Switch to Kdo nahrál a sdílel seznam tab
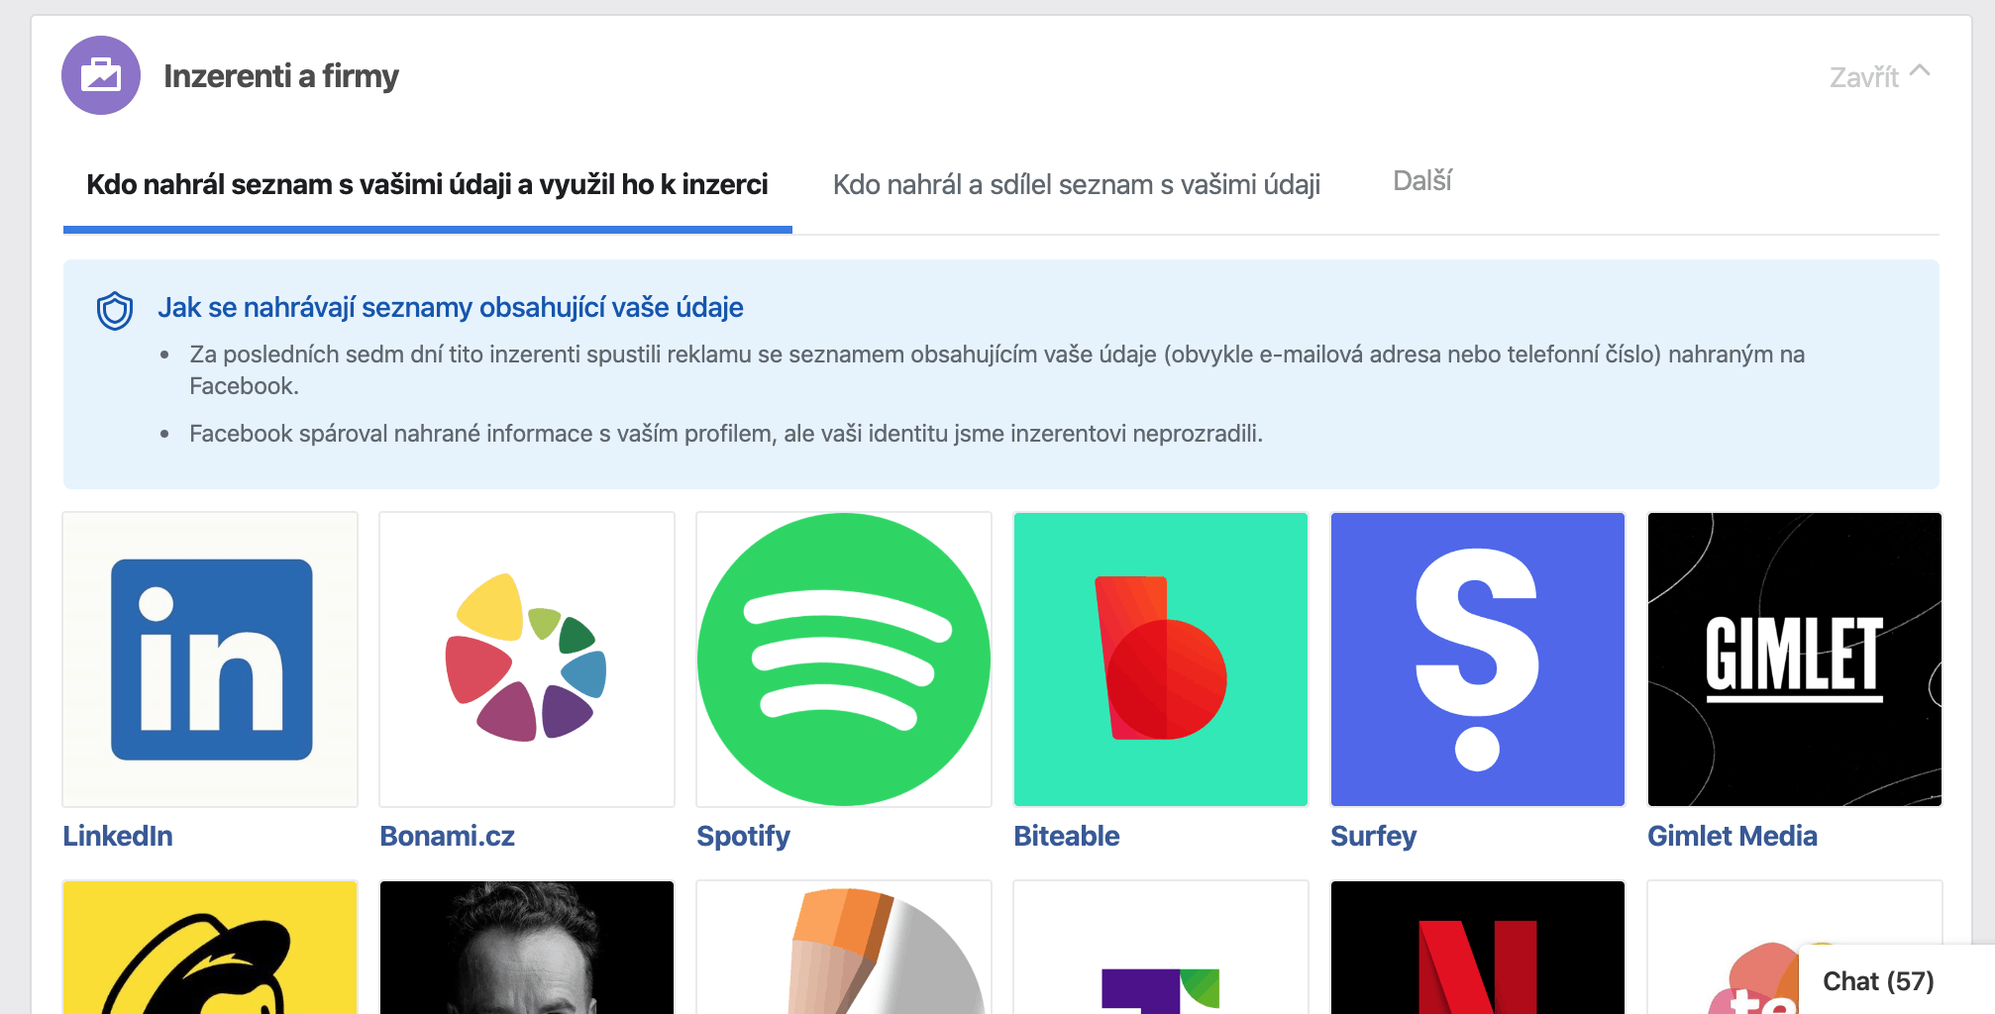The image size is (1995, 1014). coord(1076,185)
